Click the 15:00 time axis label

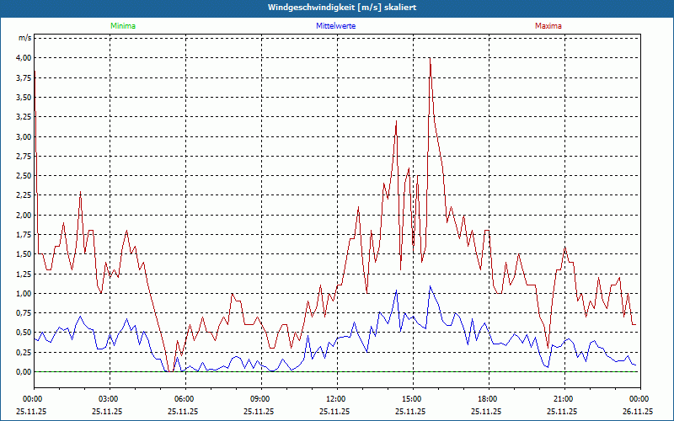[x=412, y=398]
